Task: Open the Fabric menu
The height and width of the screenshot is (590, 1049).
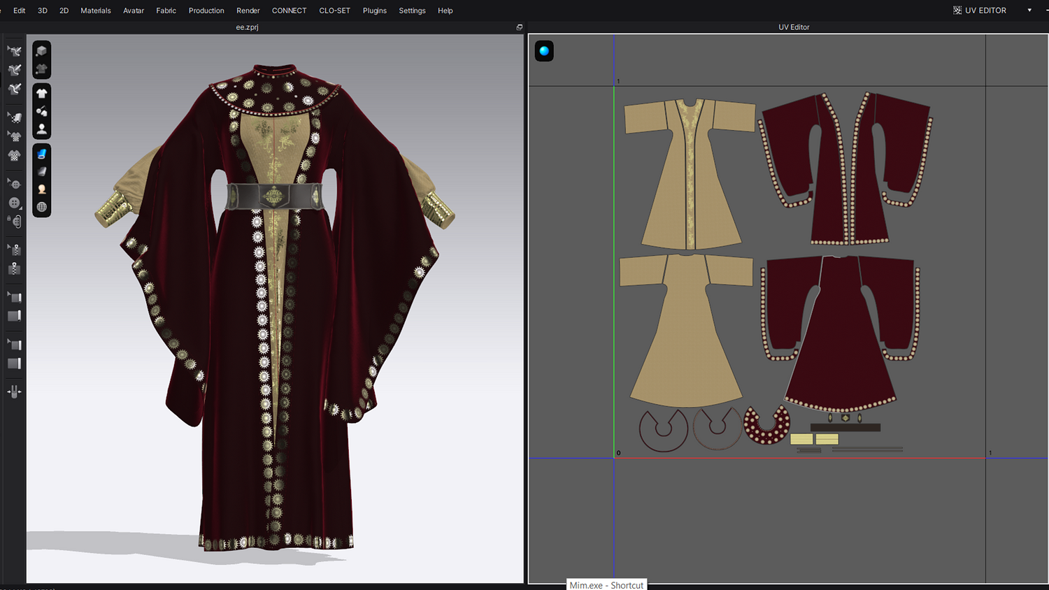Action: [166, 10]
